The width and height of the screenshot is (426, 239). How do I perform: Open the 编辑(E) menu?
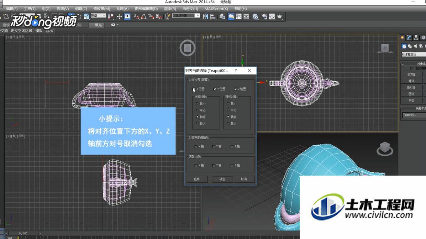pos(12,9)
